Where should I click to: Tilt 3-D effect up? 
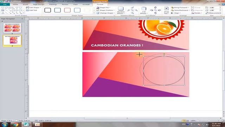click(155, 8)
